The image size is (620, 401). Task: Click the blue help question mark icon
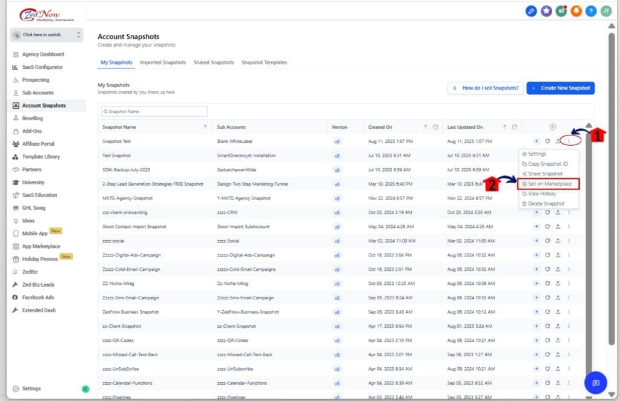tap(592, 11)
